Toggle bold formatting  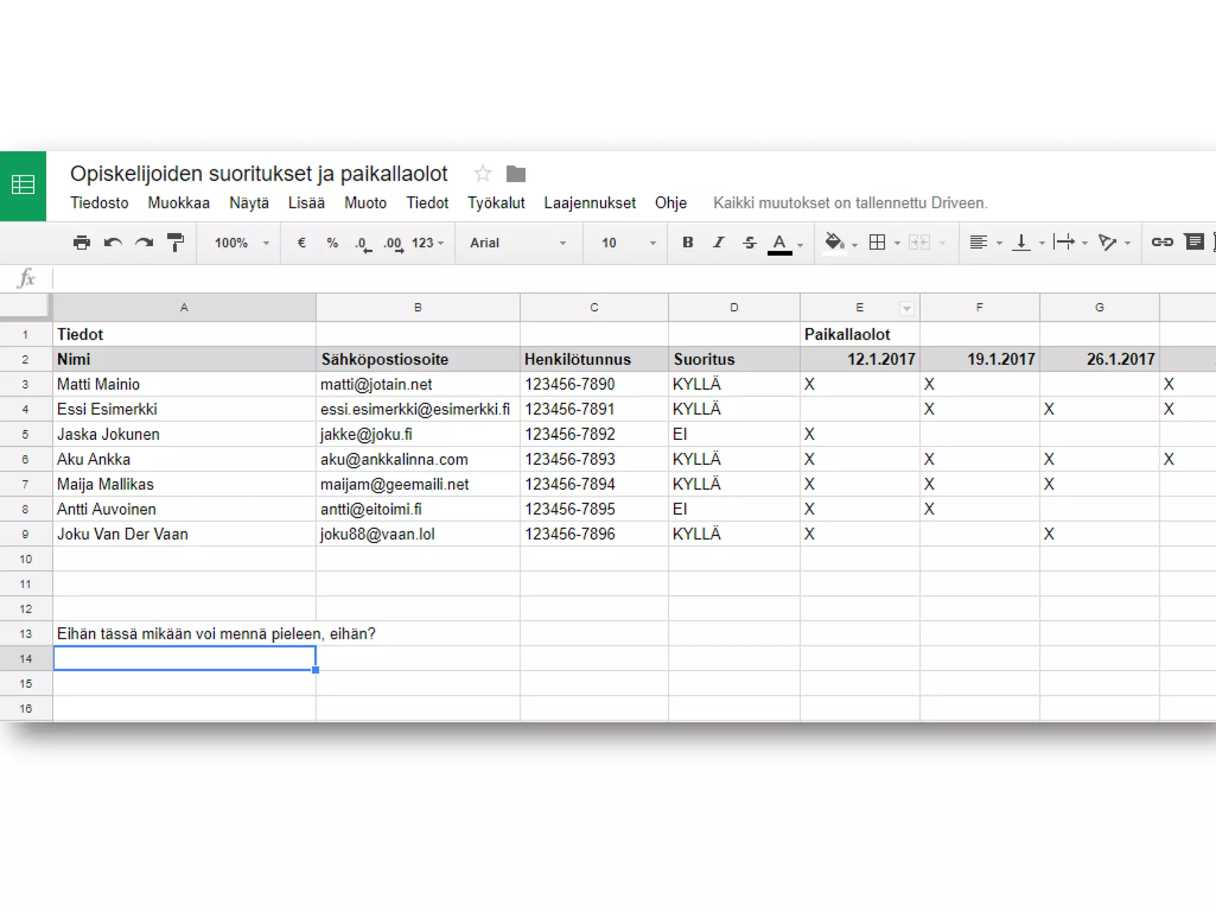click(688, 242)
